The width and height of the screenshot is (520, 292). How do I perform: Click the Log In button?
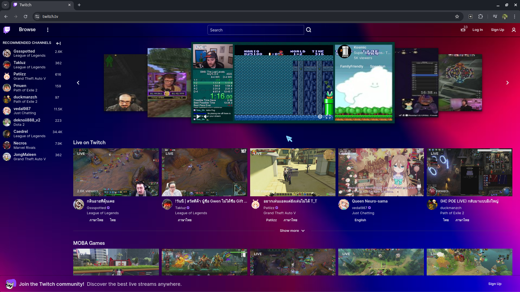click(477, 30)
